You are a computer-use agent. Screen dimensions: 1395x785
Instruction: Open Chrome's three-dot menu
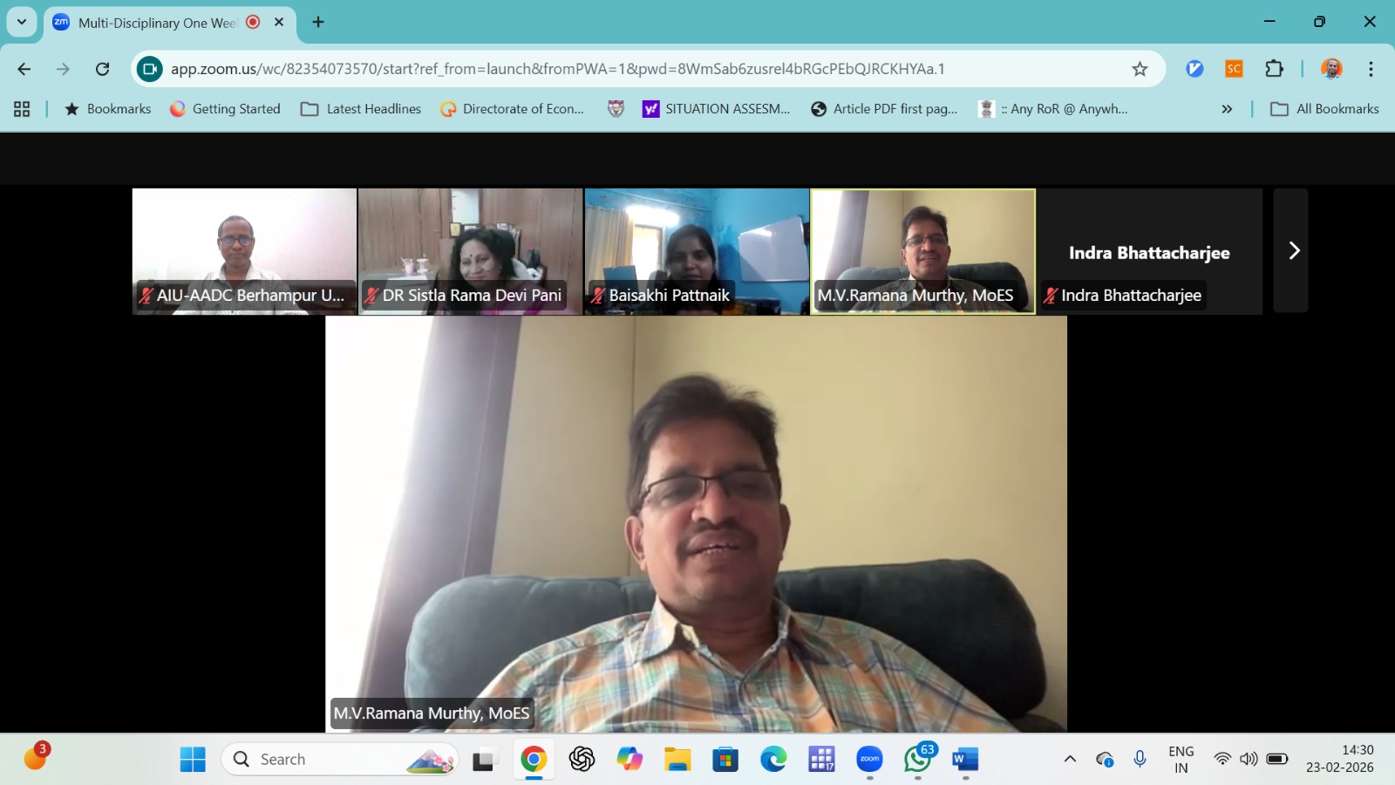(x=1371, y=69)
